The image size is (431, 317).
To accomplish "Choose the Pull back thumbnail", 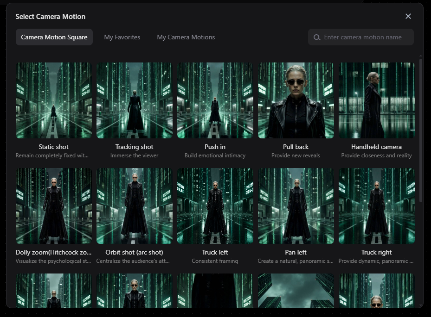I will (x=296, y=100).
